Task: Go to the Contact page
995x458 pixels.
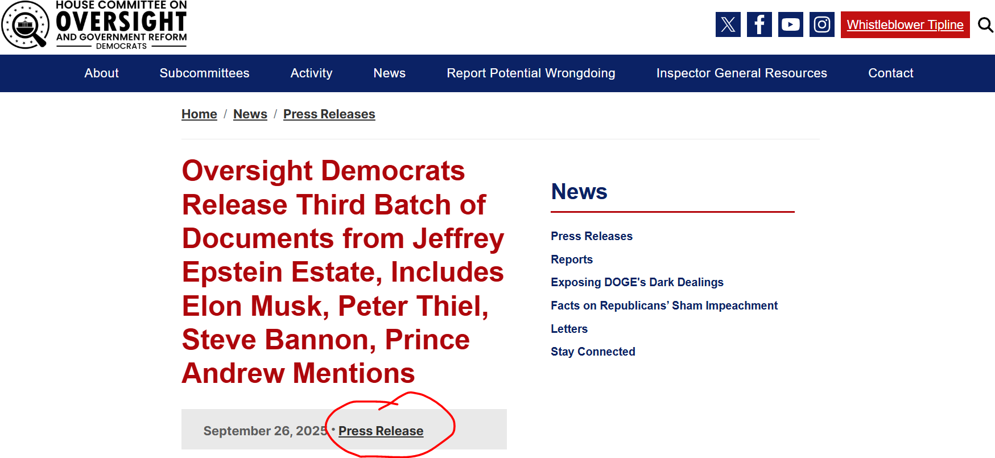Action: [x=890, y=73]
